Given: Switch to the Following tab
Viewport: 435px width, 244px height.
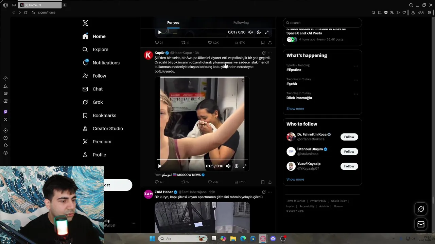Looking at the screenshot, I should click(x=241, y=22).
